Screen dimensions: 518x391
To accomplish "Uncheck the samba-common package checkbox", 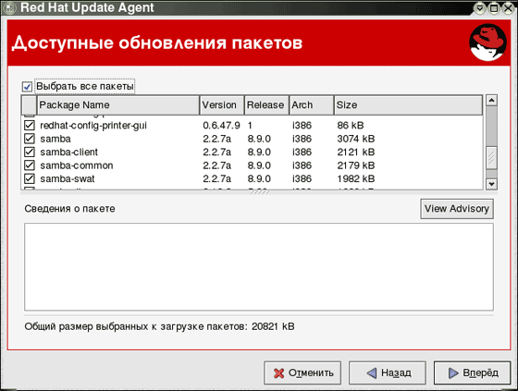I will click(30, 165).
